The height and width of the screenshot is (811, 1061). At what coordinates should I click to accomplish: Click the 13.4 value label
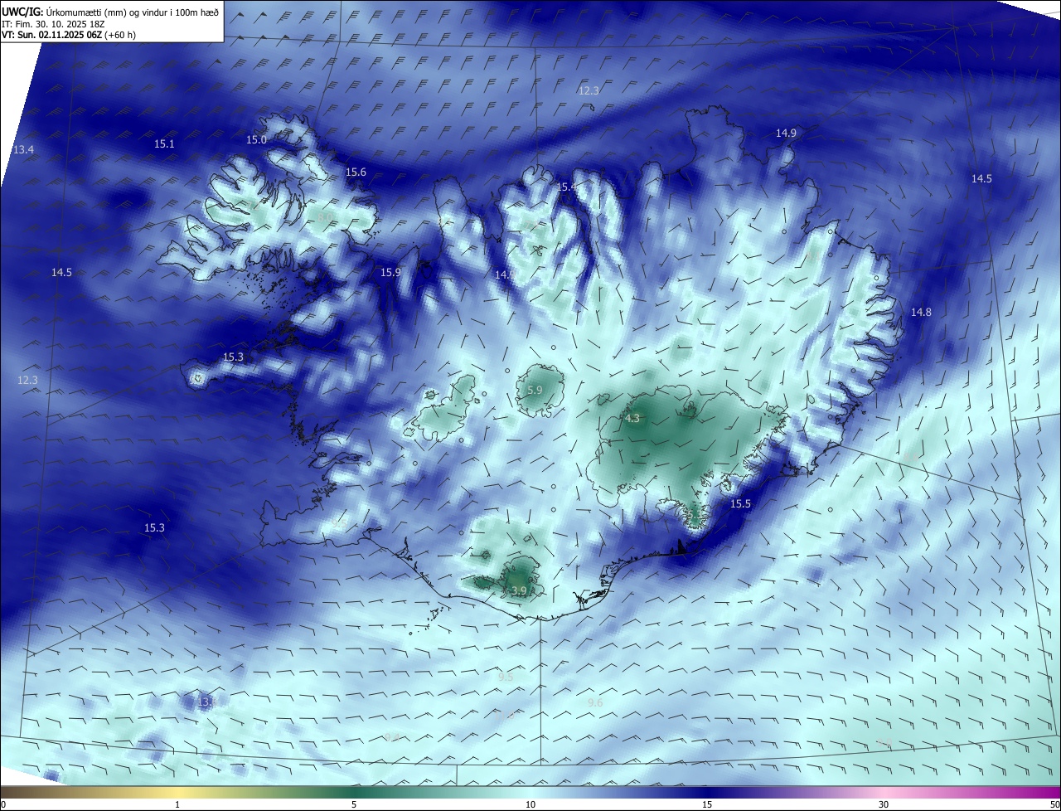24,150
